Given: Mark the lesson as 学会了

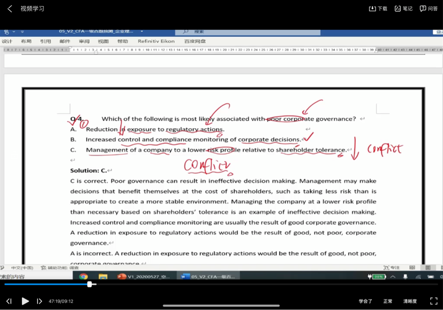Looking at the screenshot, I should pyautogui.click(x=365, y=301).
